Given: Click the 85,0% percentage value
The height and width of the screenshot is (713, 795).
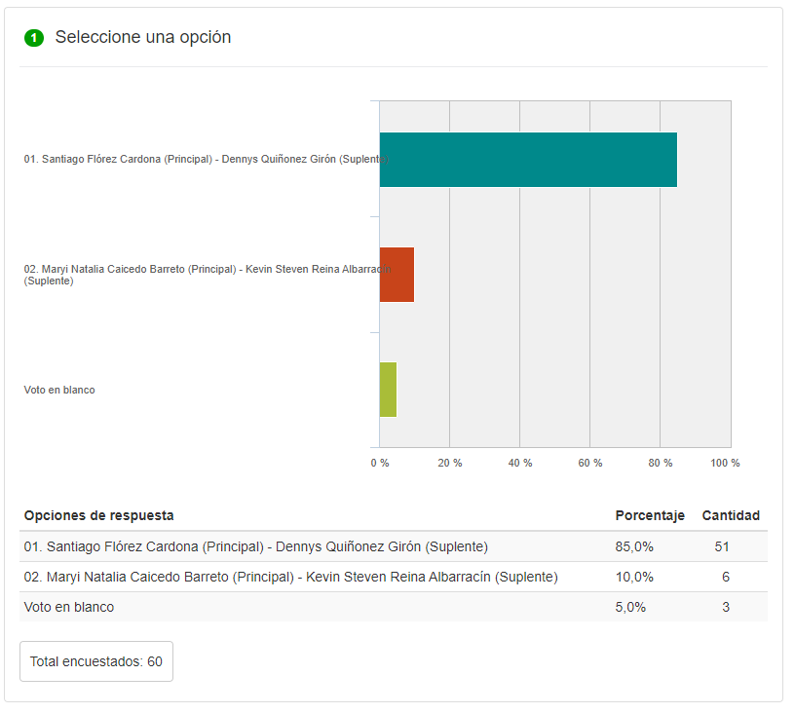Looking at the screenshot, I should 634,546.
